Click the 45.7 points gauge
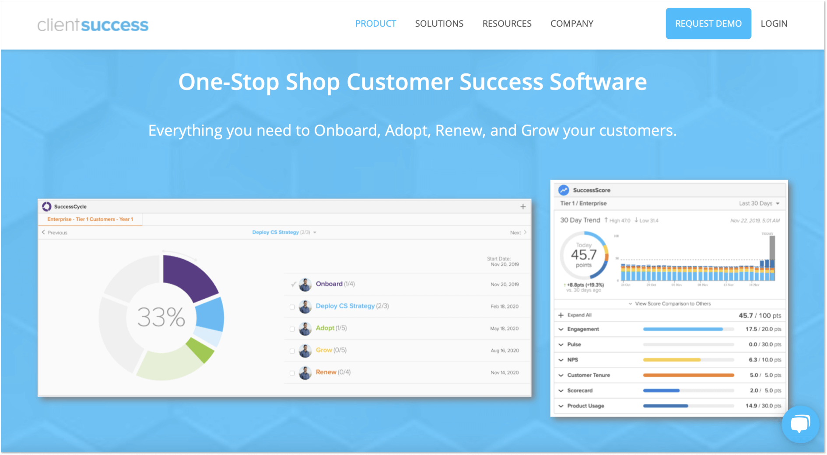Image resolution: width=827 pixels, height=455 pixels. [x=584, y=256]
